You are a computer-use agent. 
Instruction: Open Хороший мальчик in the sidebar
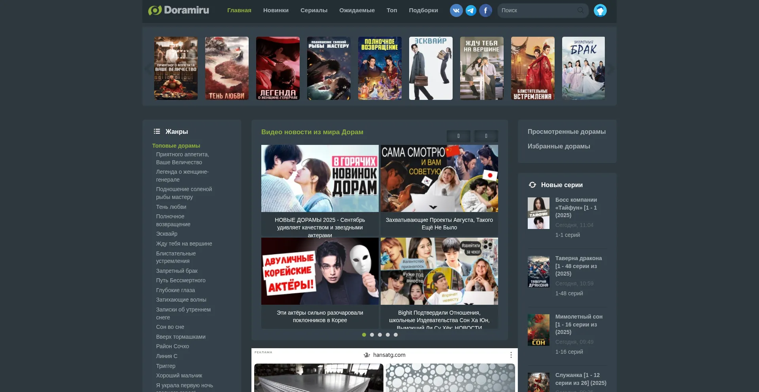click(179, 375)
